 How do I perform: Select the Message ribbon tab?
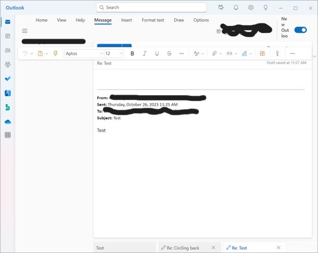(x=103, y=20)
